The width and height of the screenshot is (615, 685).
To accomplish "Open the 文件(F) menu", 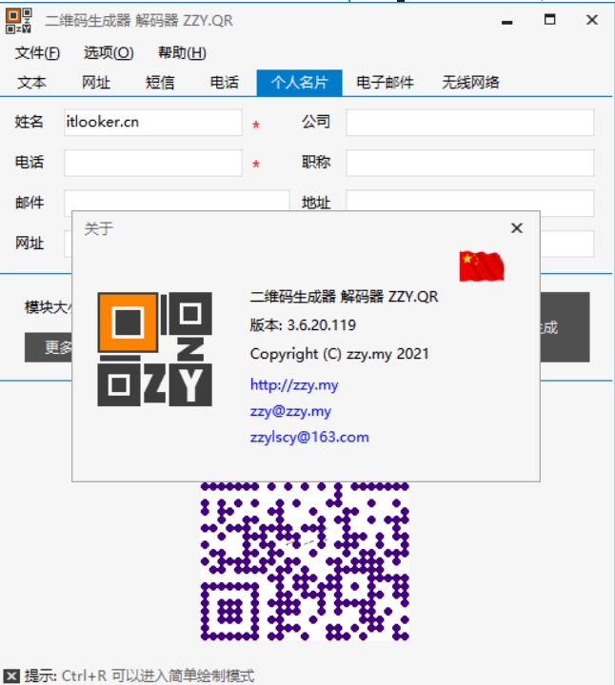I will [37, 53].
